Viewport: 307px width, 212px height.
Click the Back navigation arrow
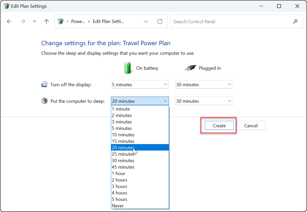[9, 21]
